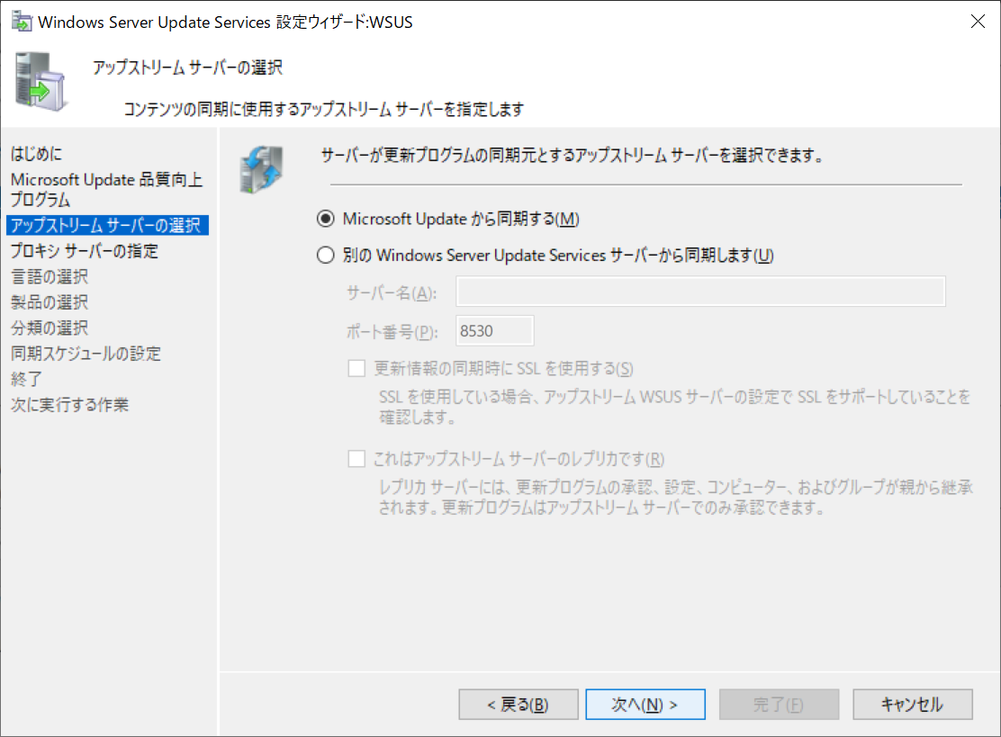
Task: Click 終了 step in sidebar
Action: pos(26,379)
